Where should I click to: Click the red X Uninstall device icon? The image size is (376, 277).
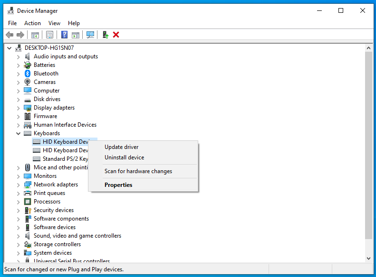click(x=116, y=35)
